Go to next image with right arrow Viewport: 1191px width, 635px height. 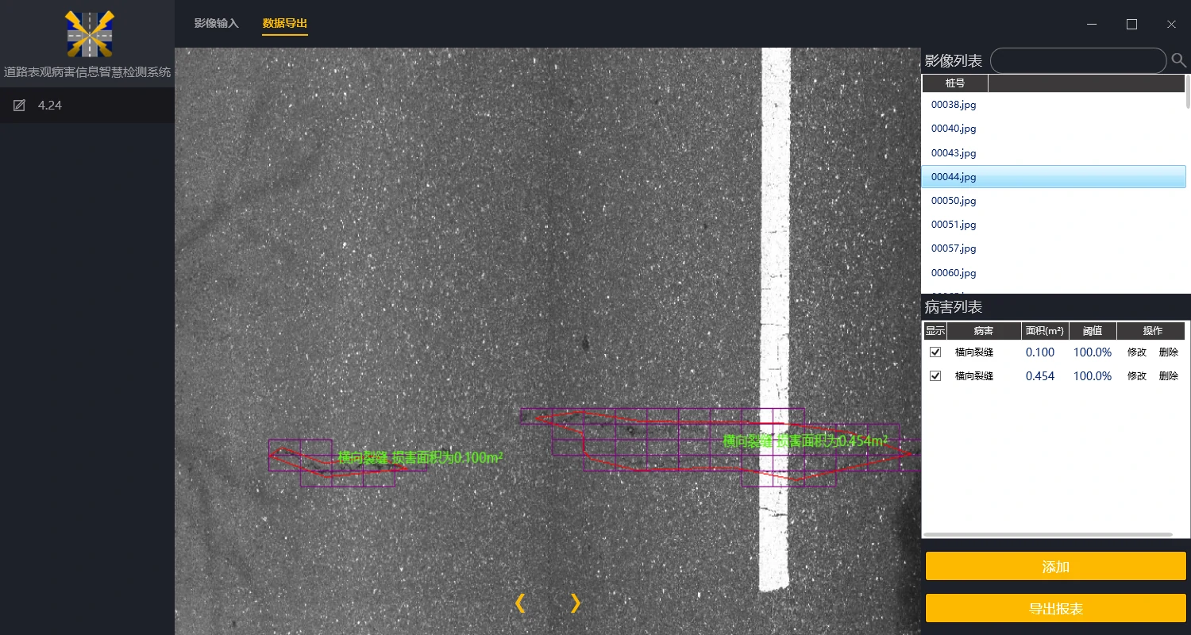click(576, 603)
